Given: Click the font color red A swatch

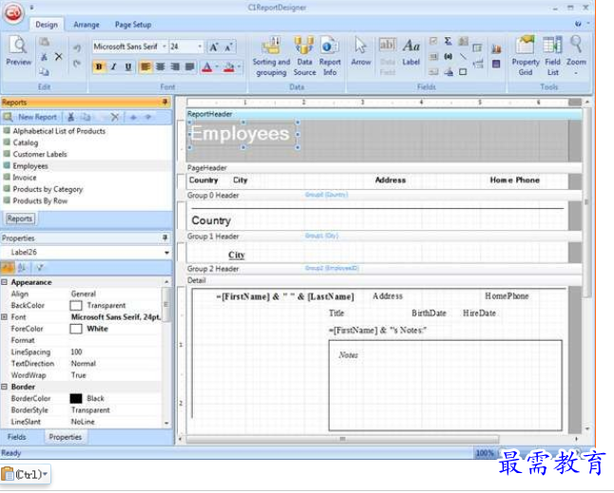Looking at the screenshot, I should 207,67.
